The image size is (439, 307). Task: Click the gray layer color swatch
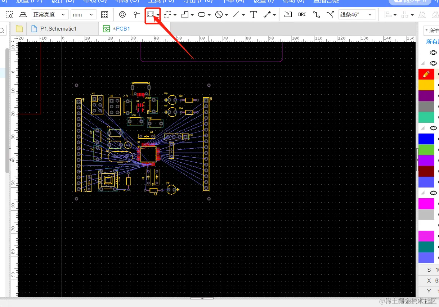tap(426, 107)
